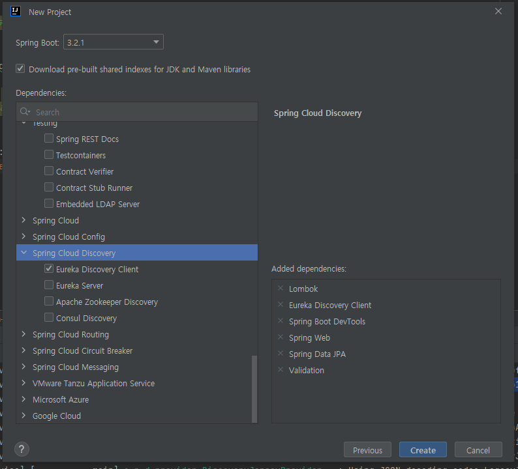Toggle Download pre-built shared indexes checkbox
The width and height of the screenshot is (518, 469).
[20, 68]
